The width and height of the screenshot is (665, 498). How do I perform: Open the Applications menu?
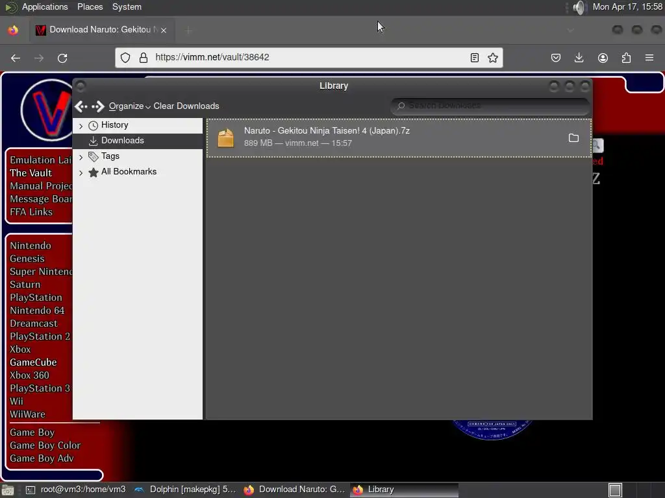click(45, 6)
